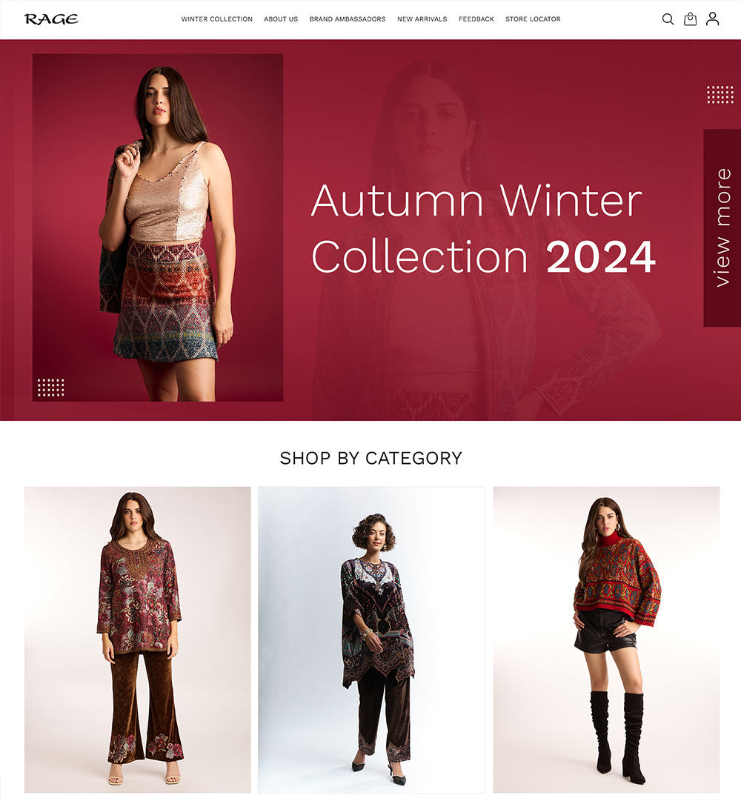The width and height of the screenshot is (741, 801).
Task: Click the RAGE logo
Action: pos(51,19)
